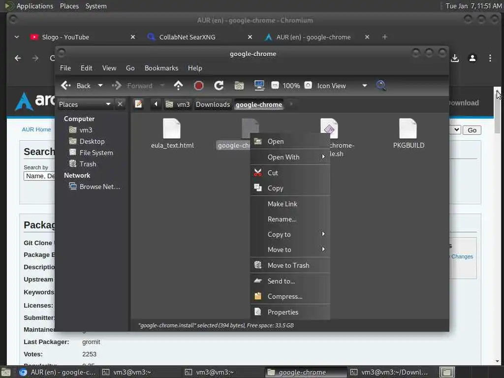The height and width of the screenshot is (378, 504).
Task: Open the Back history dropdown arrow
Action: 100,86
